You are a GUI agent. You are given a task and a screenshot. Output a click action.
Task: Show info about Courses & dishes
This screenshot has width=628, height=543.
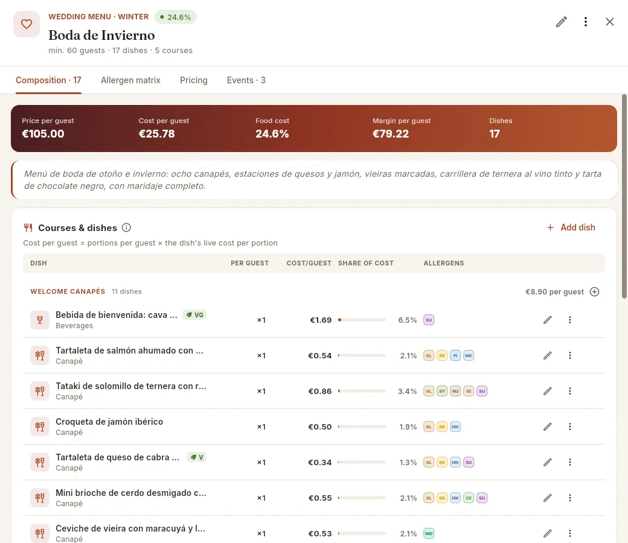pos(126,227)
